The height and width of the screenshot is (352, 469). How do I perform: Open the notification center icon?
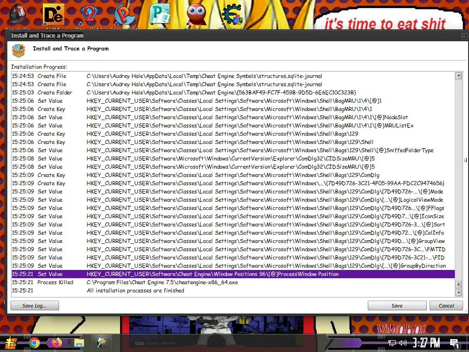455,344
